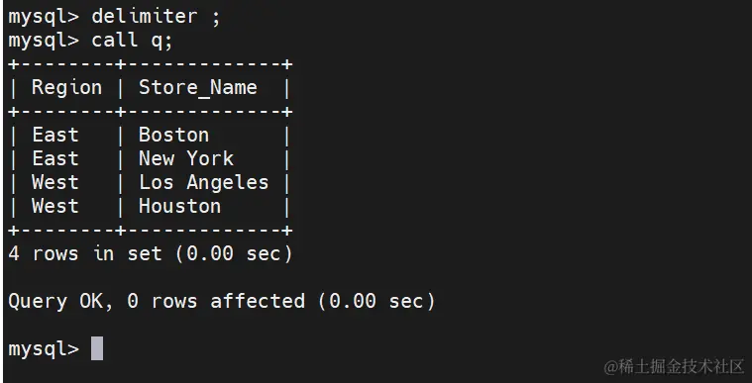Click the watermark text at bottom right
The width and height of the screenshot is (752, 383).
[674, 367]
